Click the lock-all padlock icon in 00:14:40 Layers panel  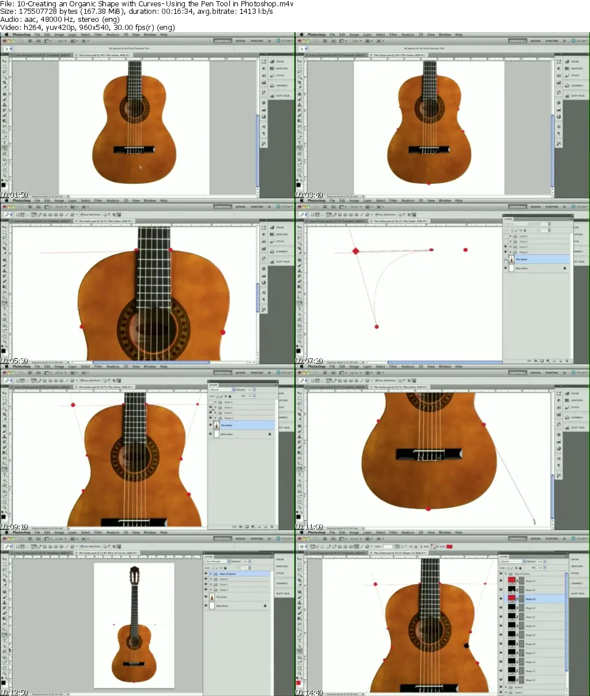[520, 568]
